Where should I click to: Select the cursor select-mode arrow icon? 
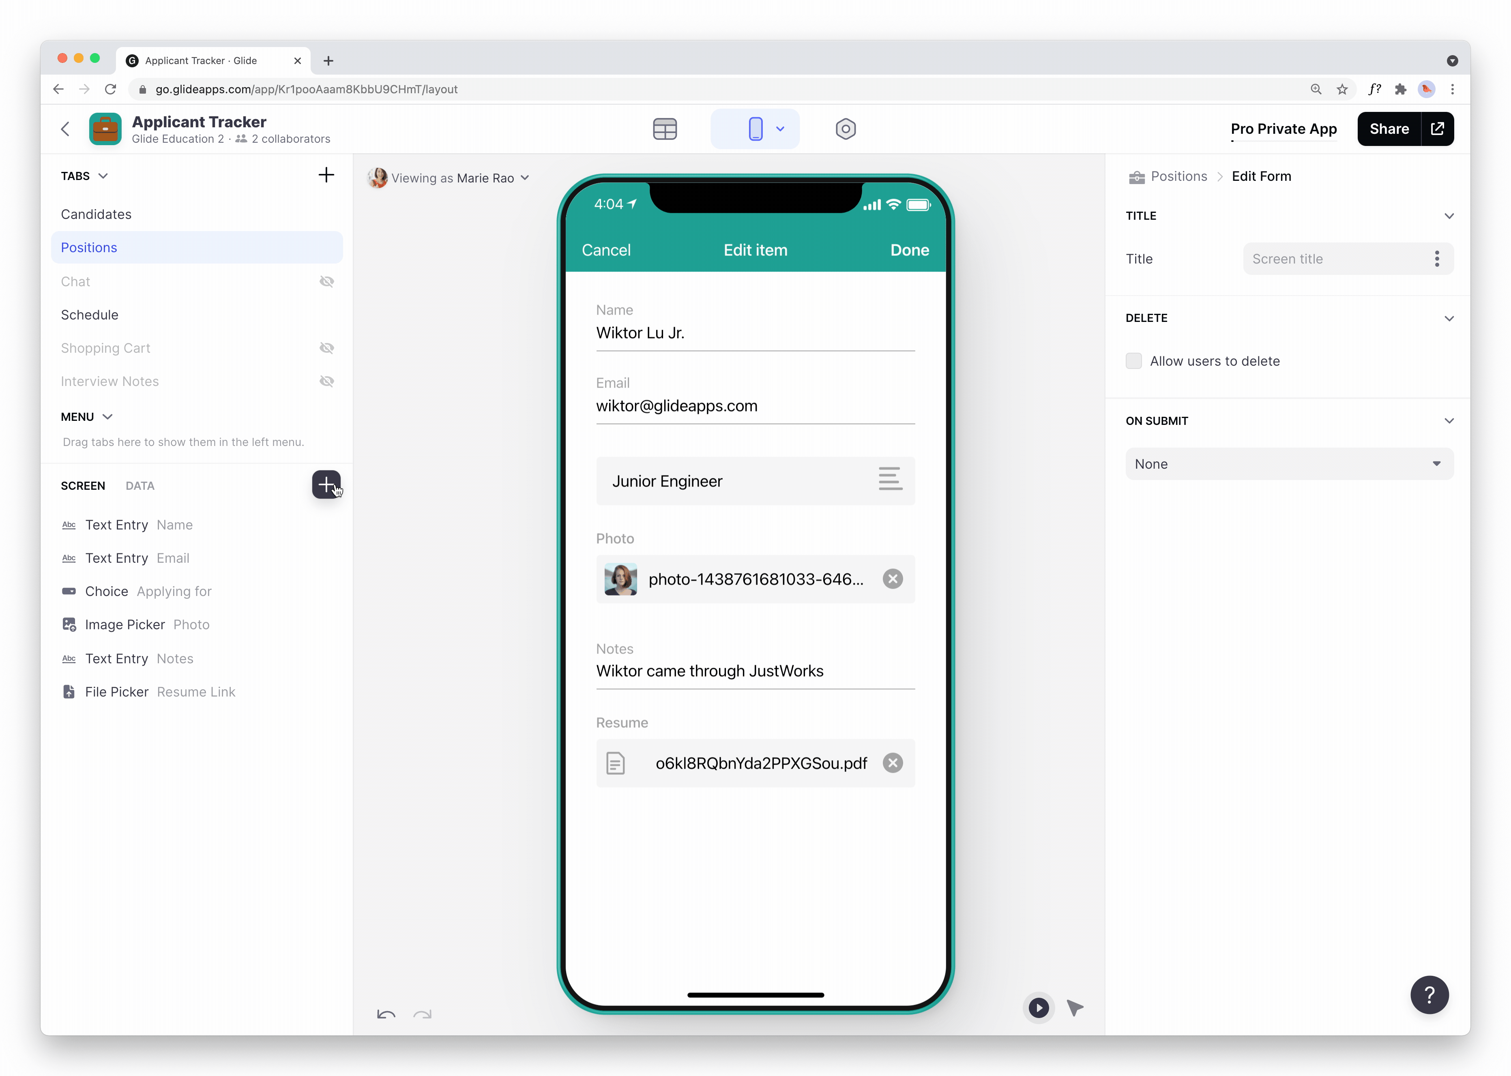click(x=1074, y=1008)
